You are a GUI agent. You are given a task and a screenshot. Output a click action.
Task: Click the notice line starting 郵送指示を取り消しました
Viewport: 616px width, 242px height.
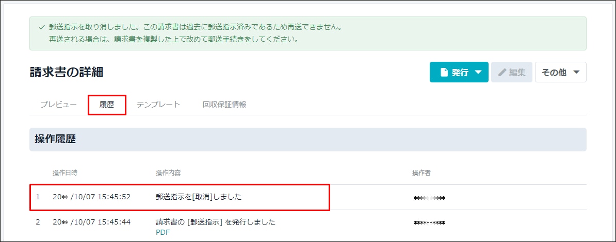(x=195, y=28)
